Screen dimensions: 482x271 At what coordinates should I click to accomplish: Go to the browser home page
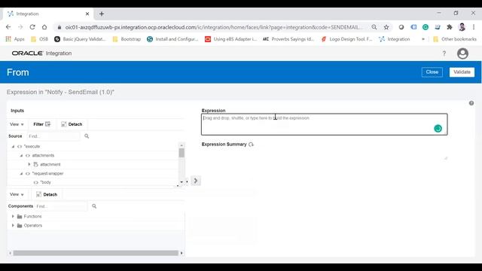coord(44,27)
